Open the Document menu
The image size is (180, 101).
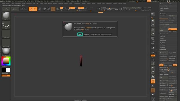tap(18, 3)
